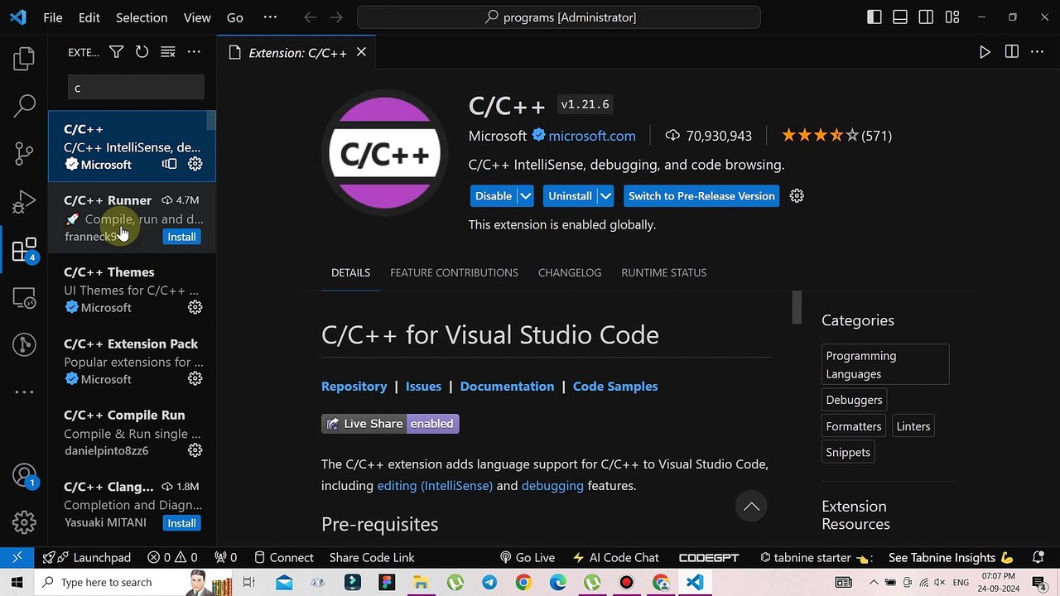1060x596 pixels.
Task: Switch to Runtime Status tab
Action: pos(664,272)
